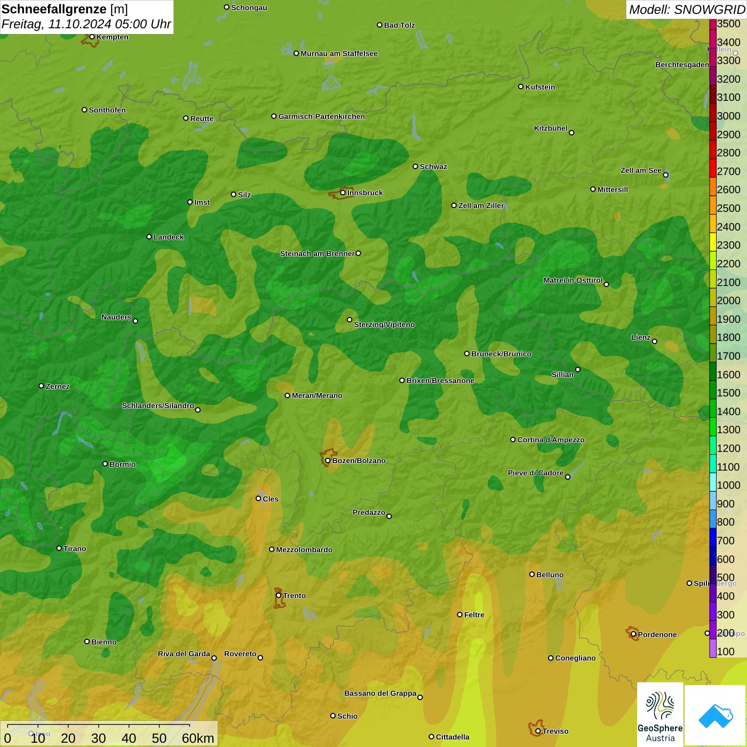
Task: Click the 'Riva del Garda' label
Action: pyautogui.click(x=184, y=654)
